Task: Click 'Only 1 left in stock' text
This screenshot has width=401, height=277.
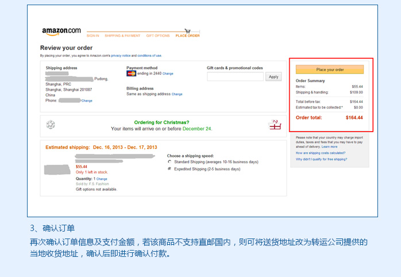Action: [92, 172]
